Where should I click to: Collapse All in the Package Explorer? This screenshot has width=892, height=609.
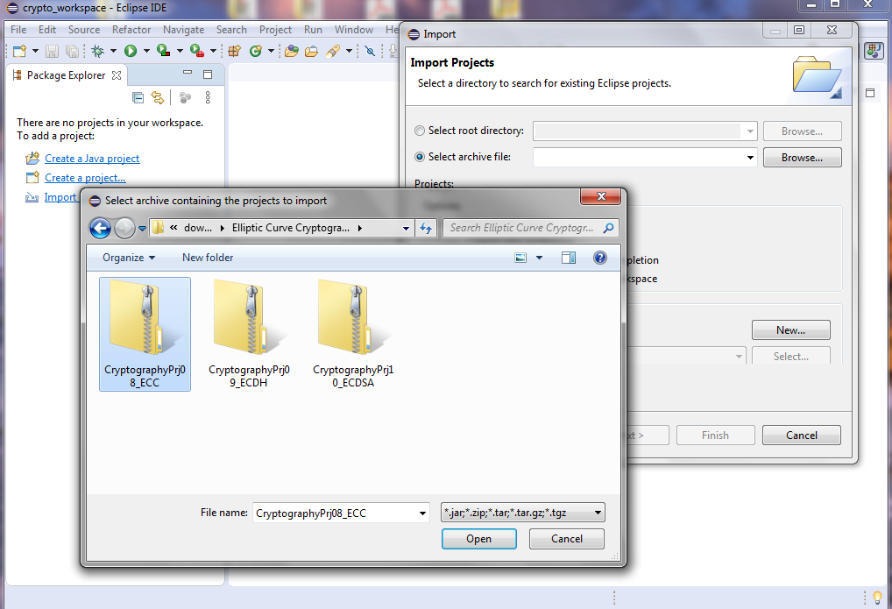coord(138,97)
